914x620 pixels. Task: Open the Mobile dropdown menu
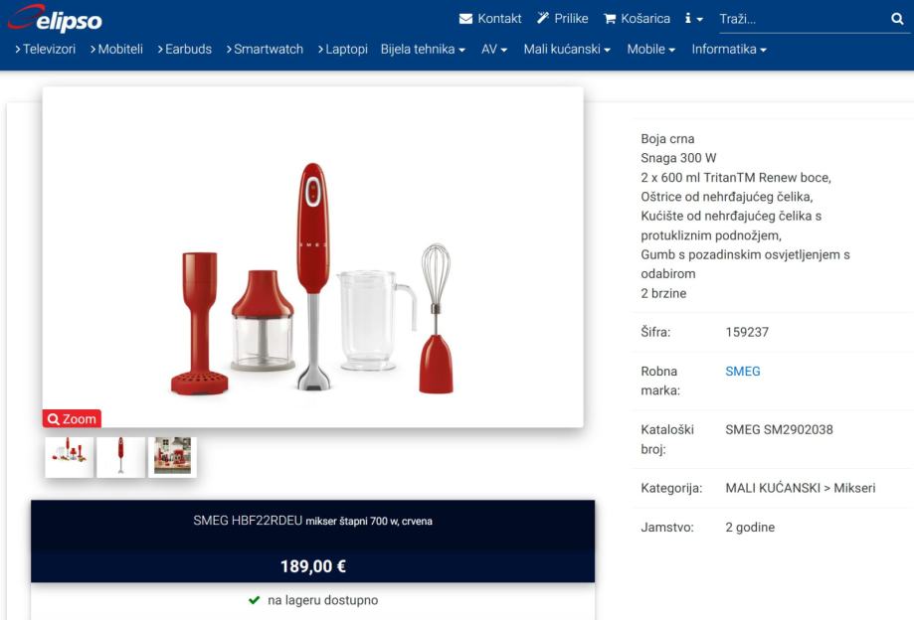[650, 49]
